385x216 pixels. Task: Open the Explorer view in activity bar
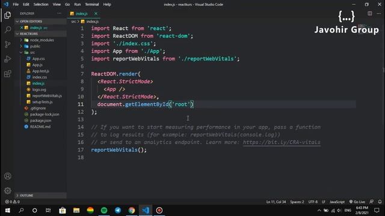pos(8,15)
